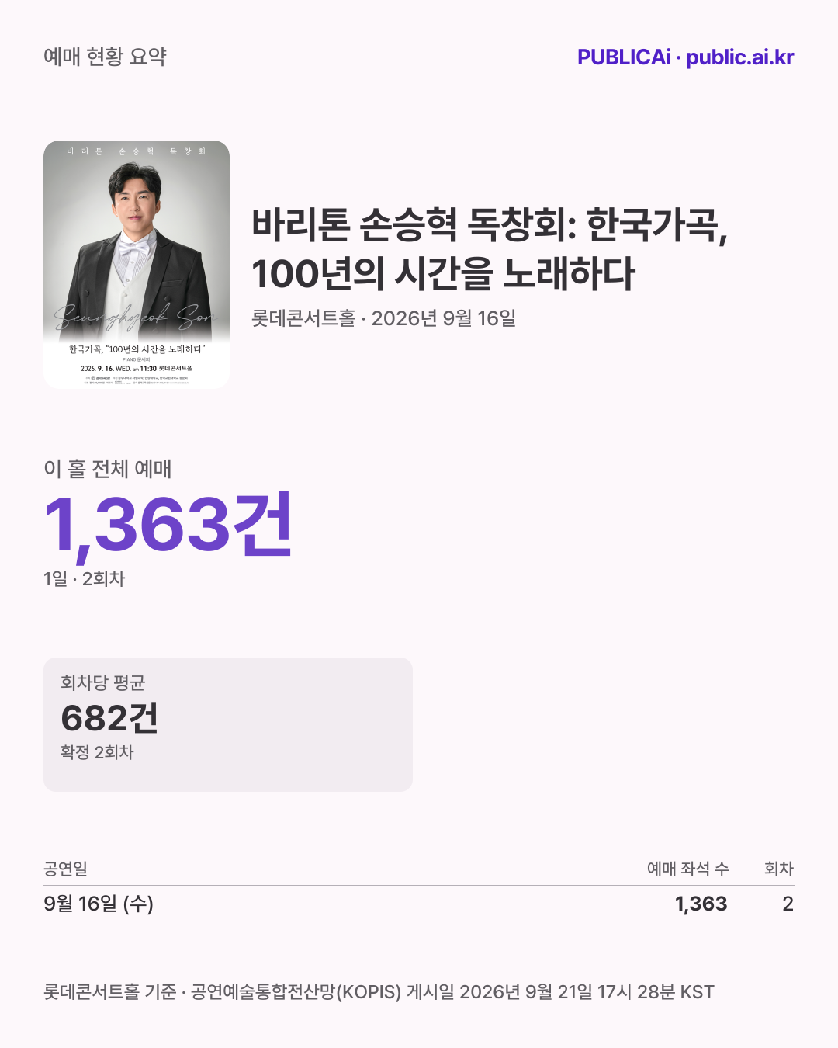Click the KOPIS source footer note

[379, 992]
